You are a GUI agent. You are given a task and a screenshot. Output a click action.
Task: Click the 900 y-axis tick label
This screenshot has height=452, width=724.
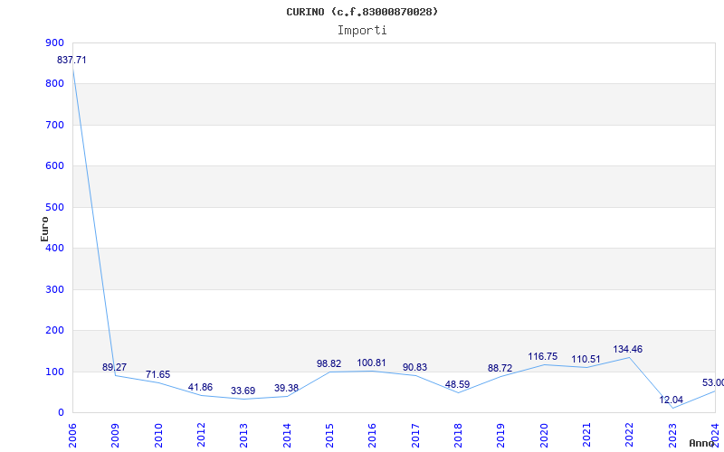click(55, 42)
